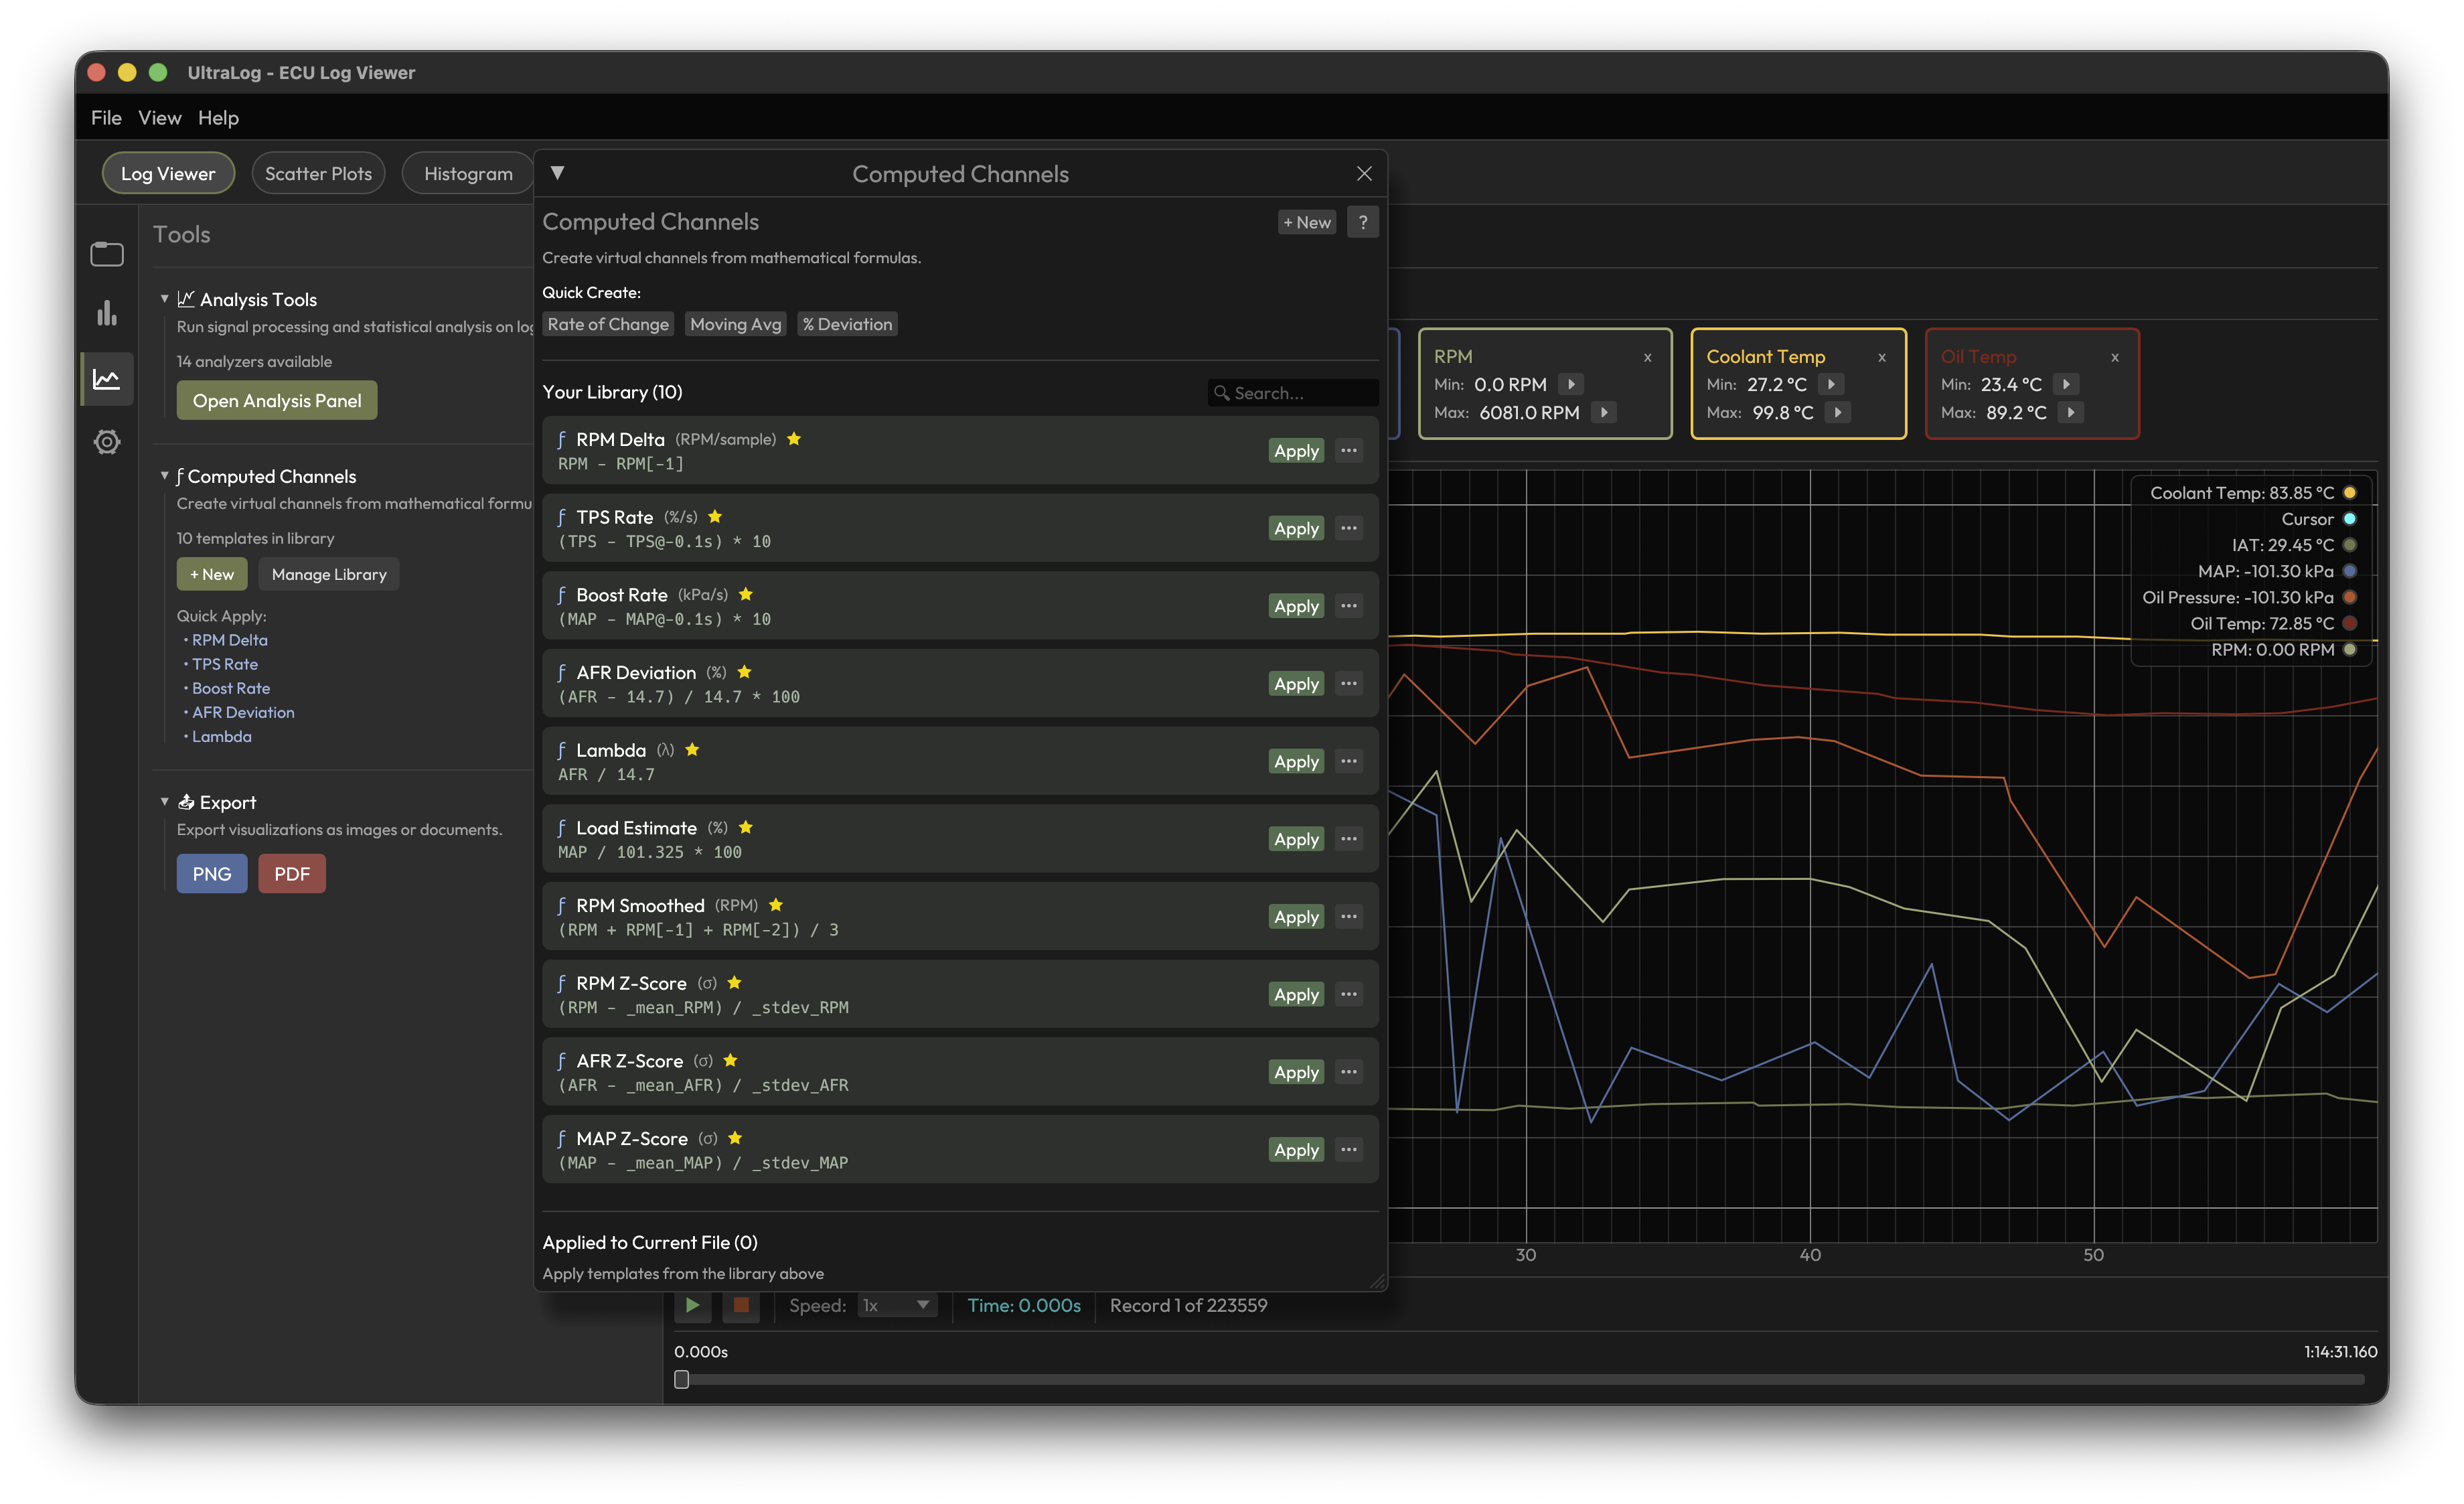Remove Coolant Temp channel card
Screen dimensions: 2464x1504
click(1881, 357)
